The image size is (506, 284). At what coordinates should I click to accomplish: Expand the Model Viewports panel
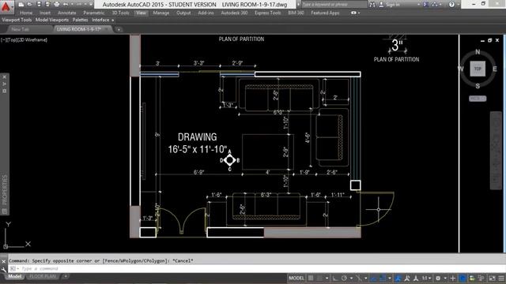[x=52, y=20]
